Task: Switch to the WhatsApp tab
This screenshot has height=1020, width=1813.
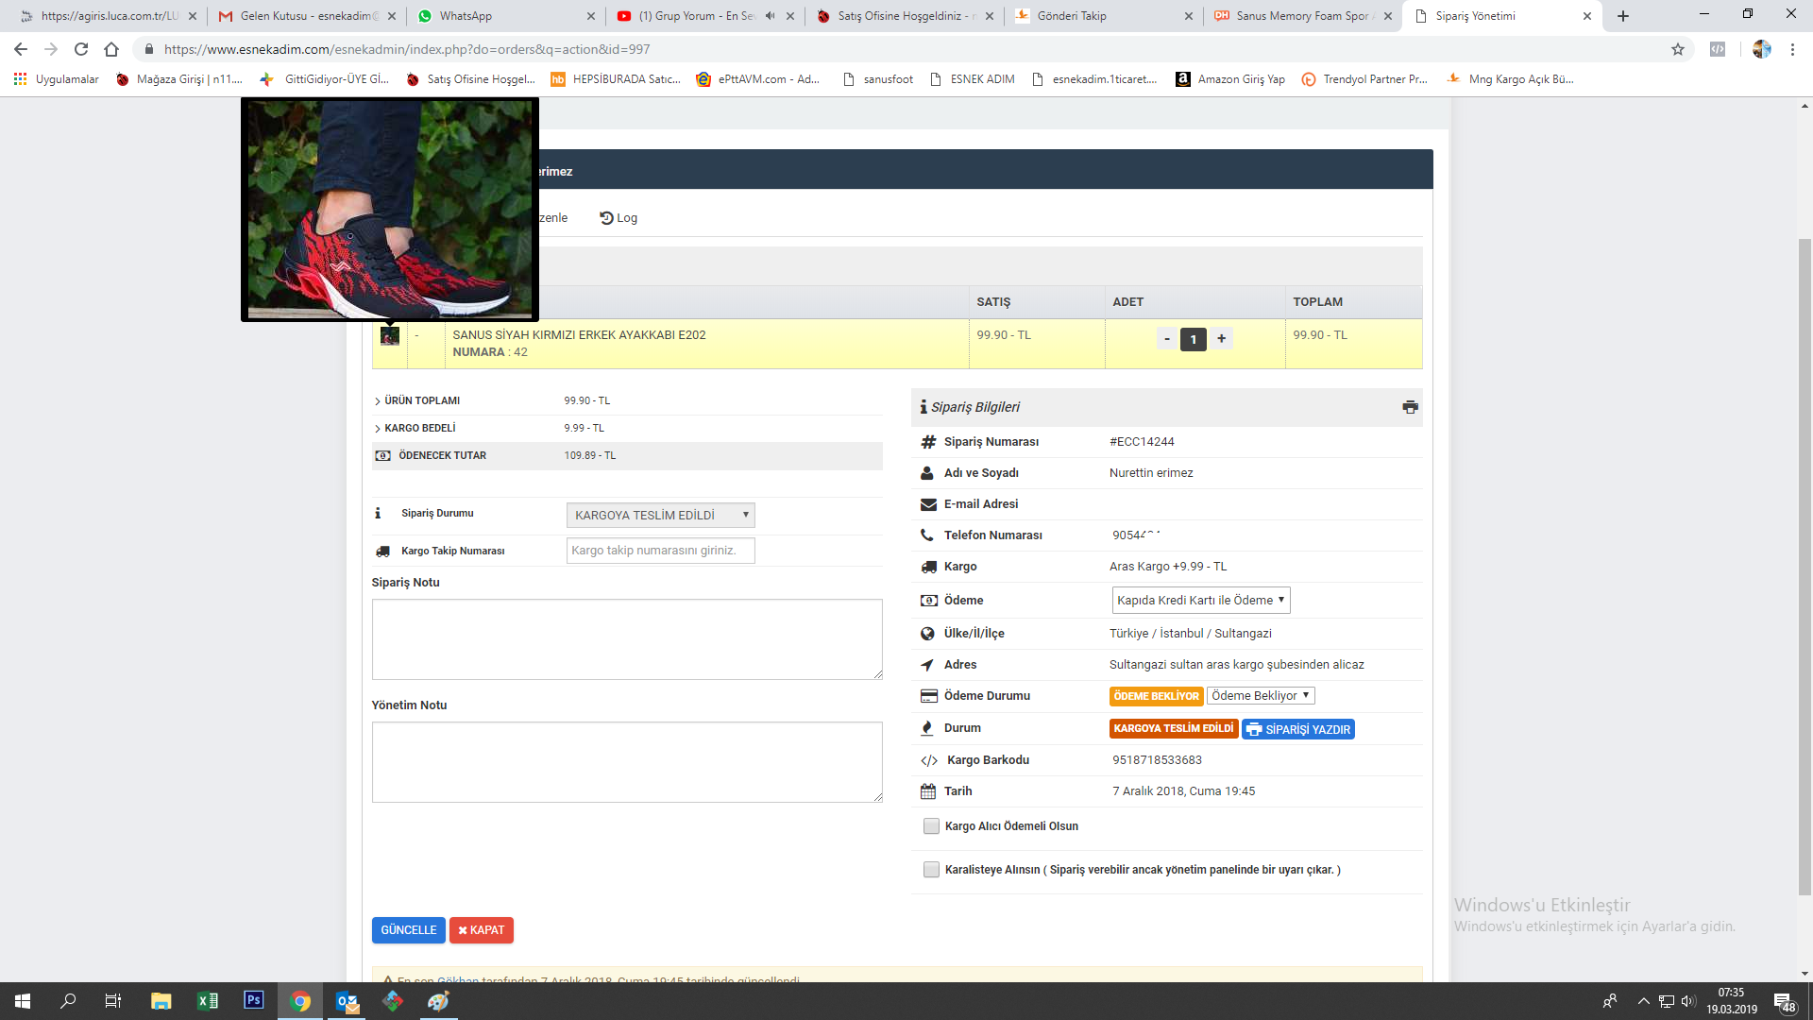Action: 506,16
